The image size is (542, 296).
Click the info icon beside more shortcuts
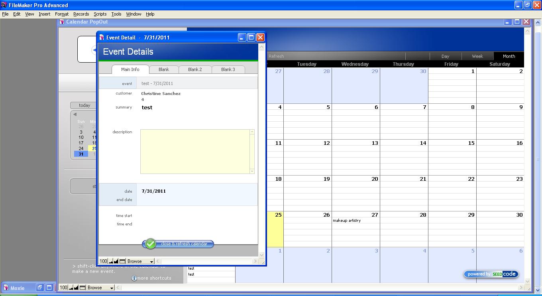coord(134,278)
